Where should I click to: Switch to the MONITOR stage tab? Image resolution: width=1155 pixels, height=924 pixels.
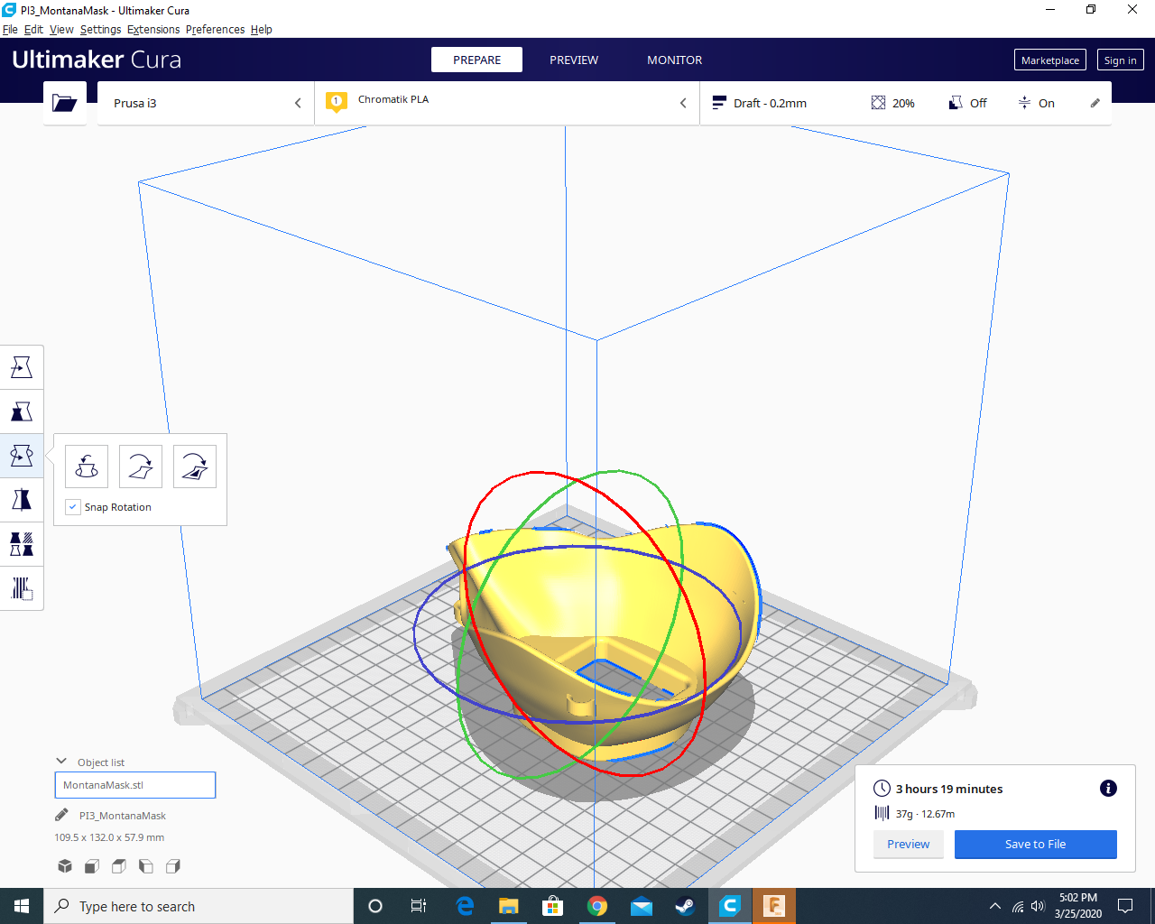(674, 60)
